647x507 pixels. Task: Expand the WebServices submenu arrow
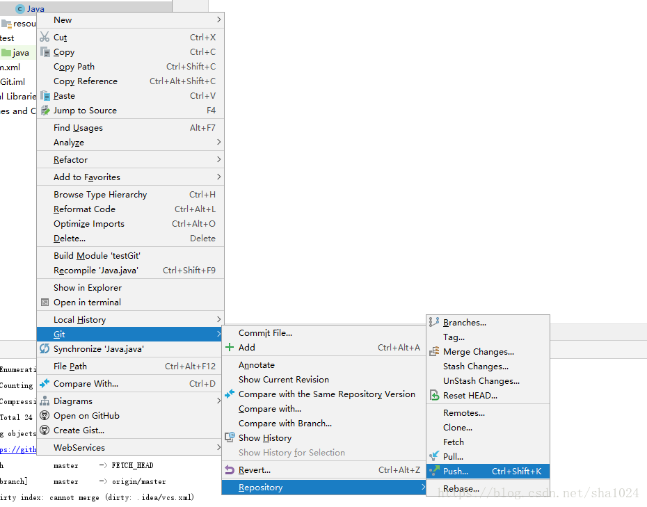tap(218, 448)
